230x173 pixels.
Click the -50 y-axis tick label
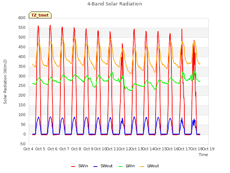click(22, 144)
